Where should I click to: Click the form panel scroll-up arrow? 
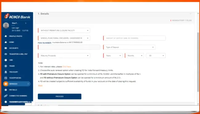(x=198, y=13)
